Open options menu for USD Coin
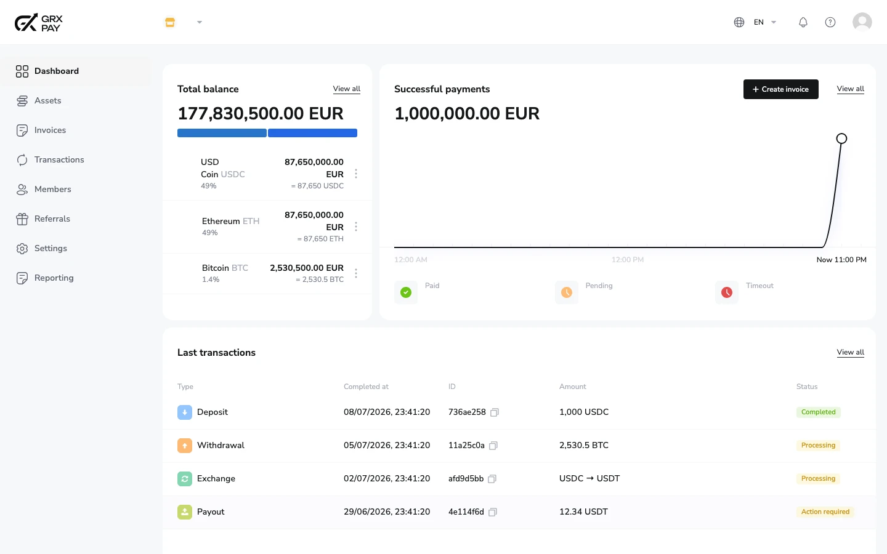The image size is (887, 554). pos(356,174)
